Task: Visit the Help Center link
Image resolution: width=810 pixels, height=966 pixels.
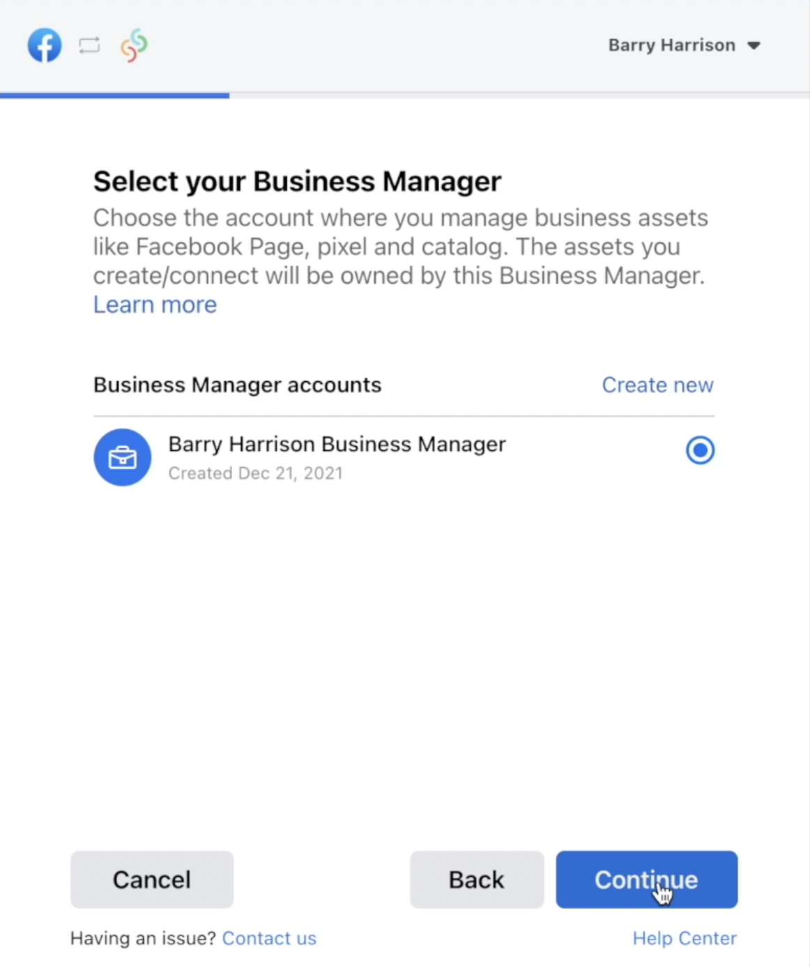Action: [685, 938]
